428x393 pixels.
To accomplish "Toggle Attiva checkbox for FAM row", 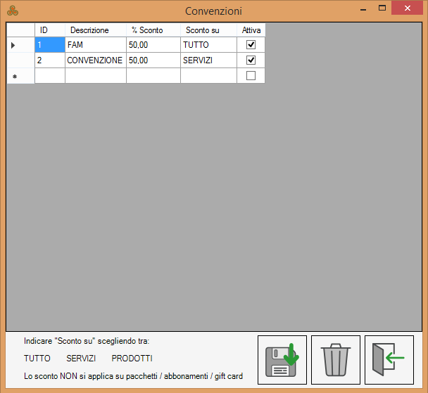I will click(x=251, y=44).
